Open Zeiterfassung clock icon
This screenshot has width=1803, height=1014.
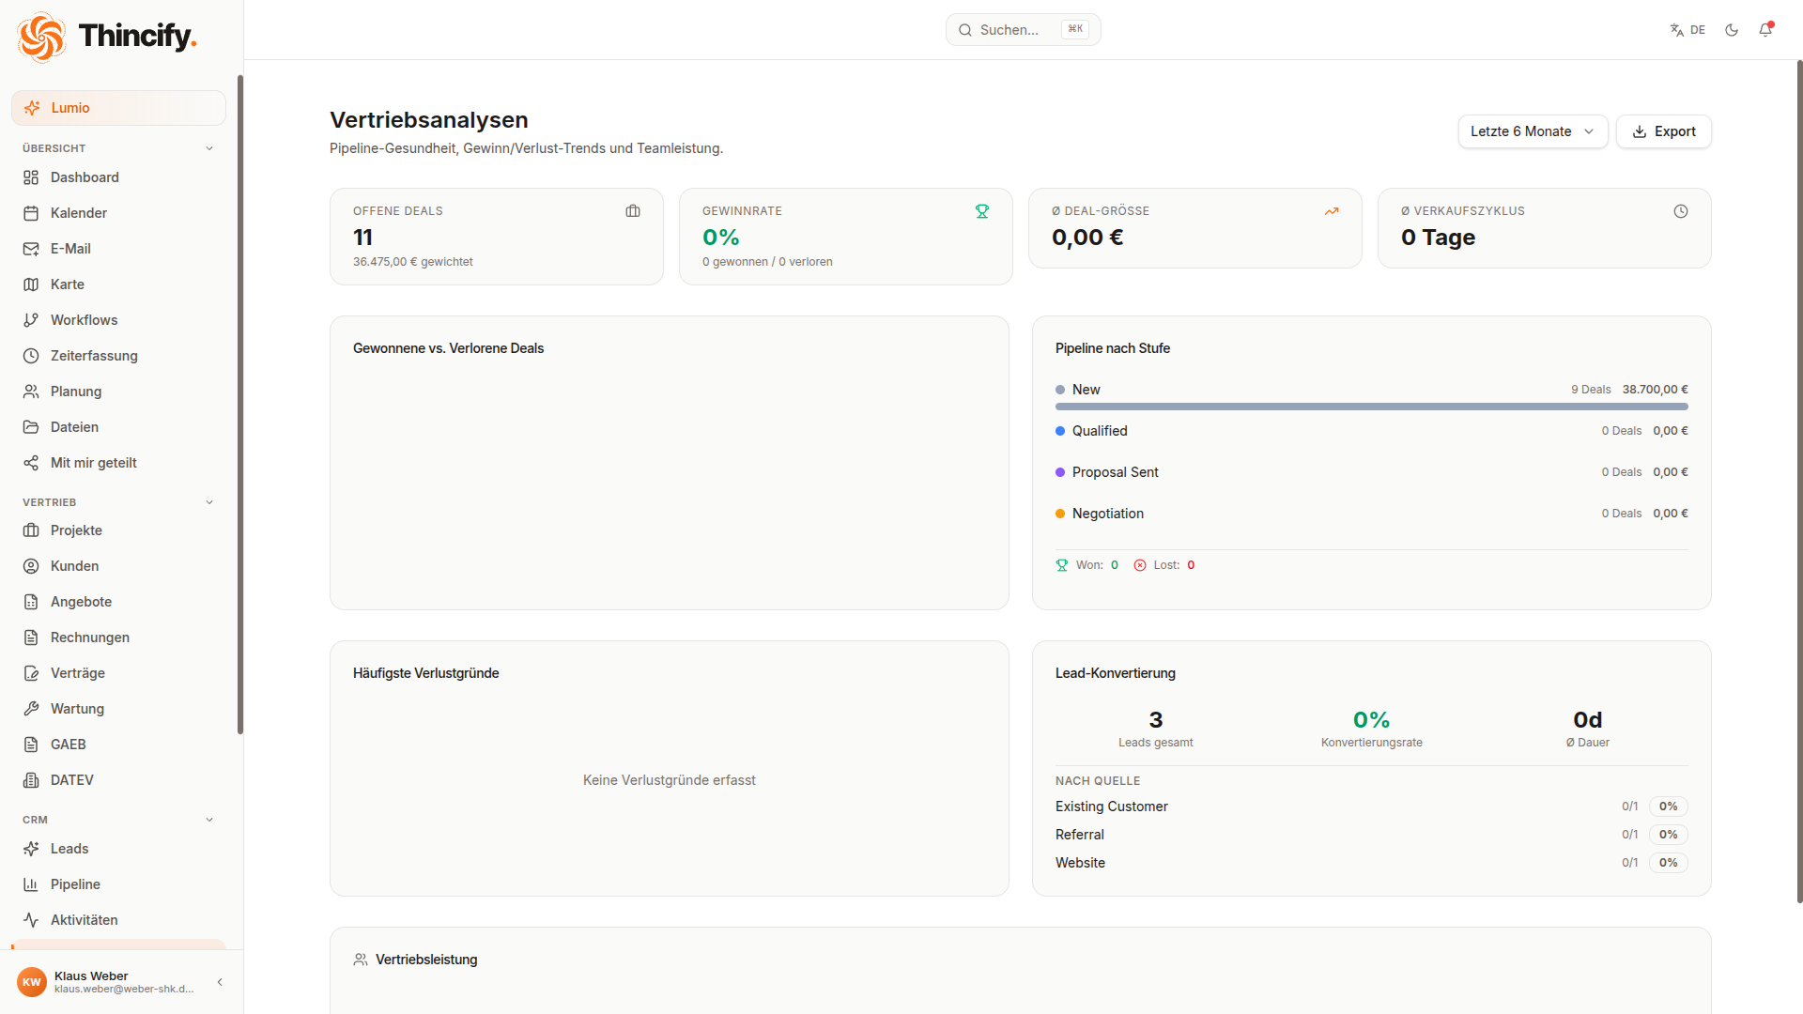(31, 356)
